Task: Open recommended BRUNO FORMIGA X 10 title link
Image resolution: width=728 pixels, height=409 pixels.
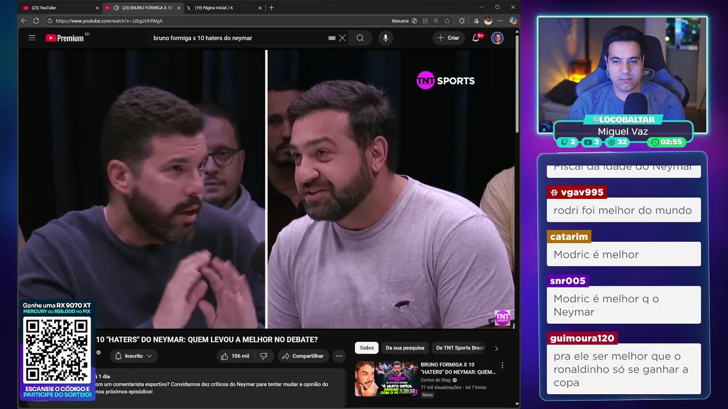Action: click(458, 368)
